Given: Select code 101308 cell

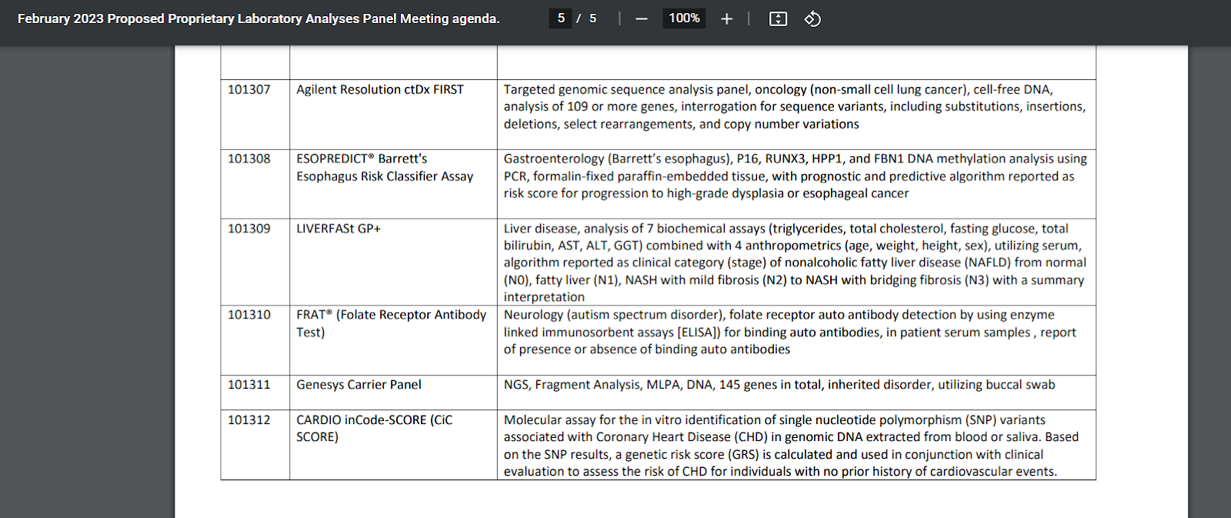Looking at the screenshot, I should 255,184.
